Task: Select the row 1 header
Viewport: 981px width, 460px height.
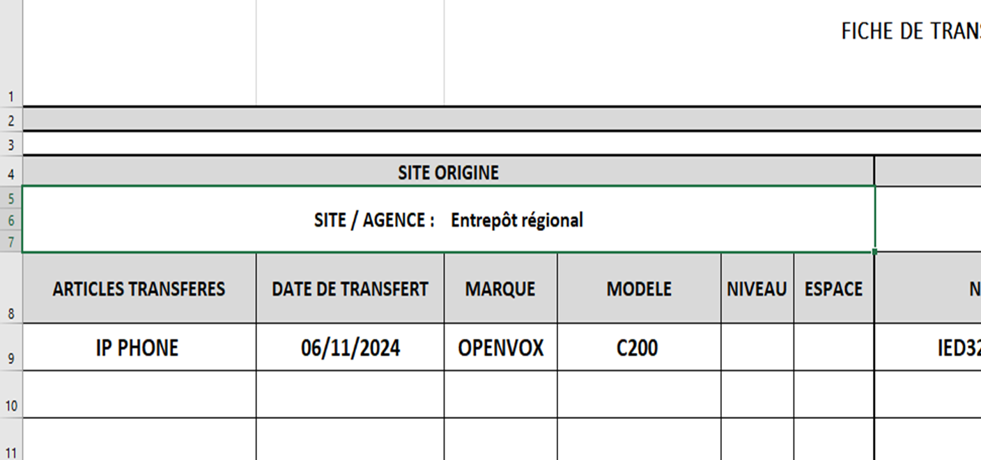Action: (11, 96)
